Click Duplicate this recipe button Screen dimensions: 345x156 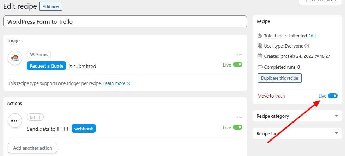coord(279,78)
